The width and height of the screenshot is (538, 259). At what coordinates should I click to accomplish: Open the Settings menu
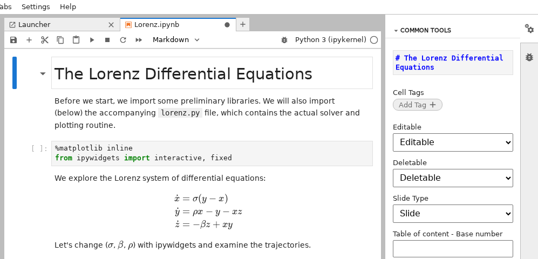pos(36,7)
